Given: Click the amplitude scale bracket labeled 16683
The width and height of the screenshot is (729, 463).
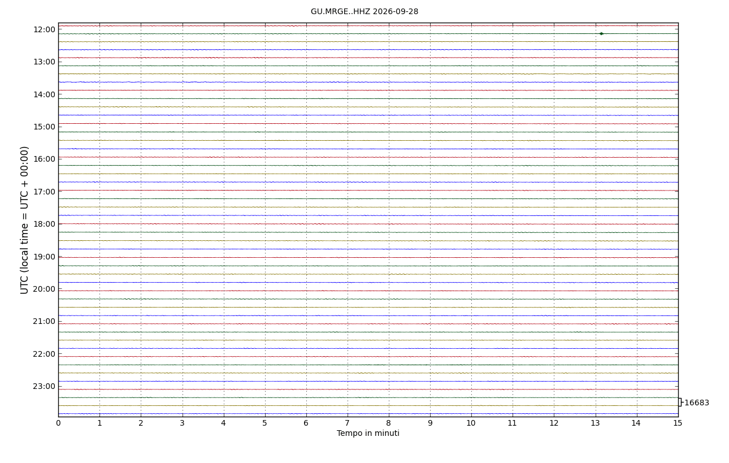Looking at the screenshot, I should pyautogui.click(x=680, y=402).
